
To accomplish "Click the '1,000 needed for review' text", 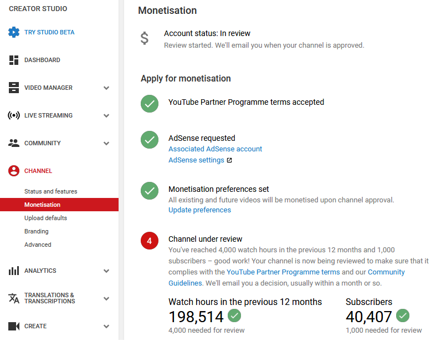I will 383,330.
